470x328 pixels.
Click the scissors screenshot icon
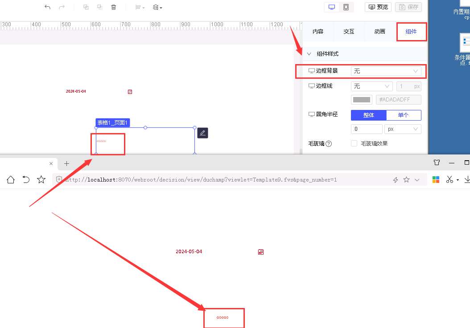click(x=449, y=179)
